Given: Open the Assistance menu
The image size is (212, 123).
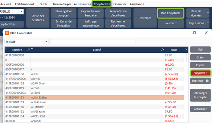Looking at the screenshot, I should tap(137, 4).
